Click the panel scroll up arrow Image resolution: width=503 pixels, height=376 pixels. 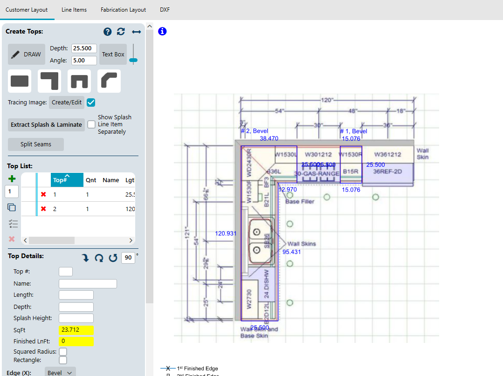pyautogui.click(x=150, y=26)
